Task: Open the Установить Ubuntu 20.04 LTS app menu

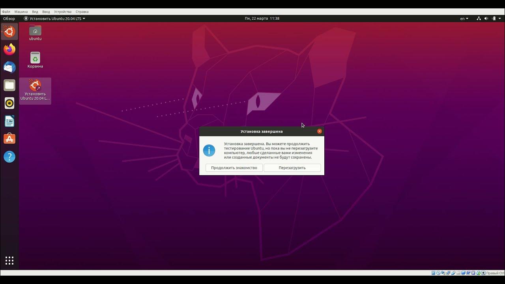Action: [x=54, y=19]
